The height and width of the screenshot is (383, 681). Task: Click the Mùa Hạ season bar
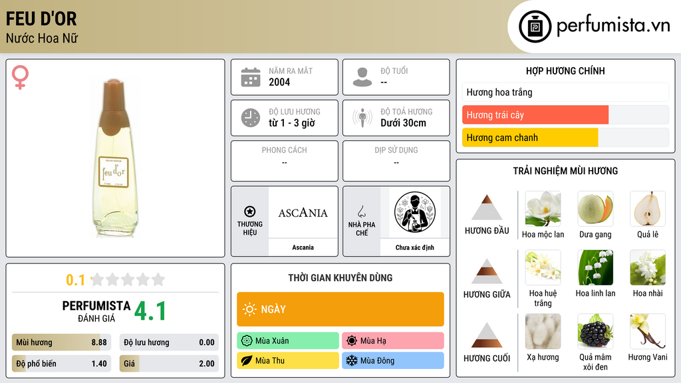(393, 340)
